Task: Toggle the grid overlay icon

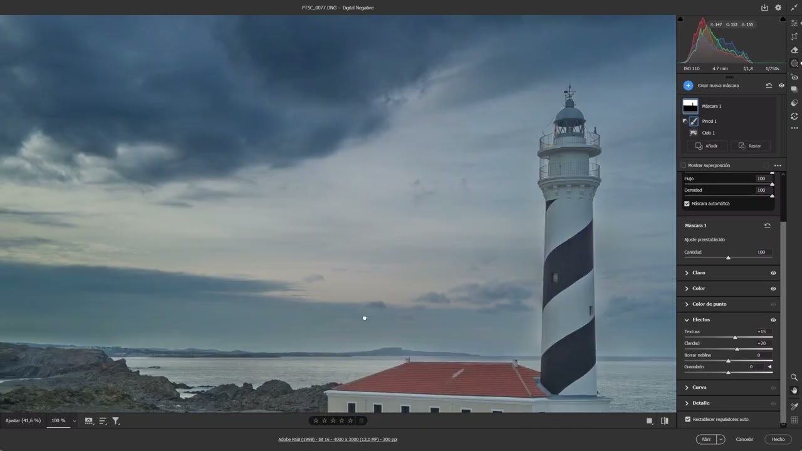Action: coord(794,420)
